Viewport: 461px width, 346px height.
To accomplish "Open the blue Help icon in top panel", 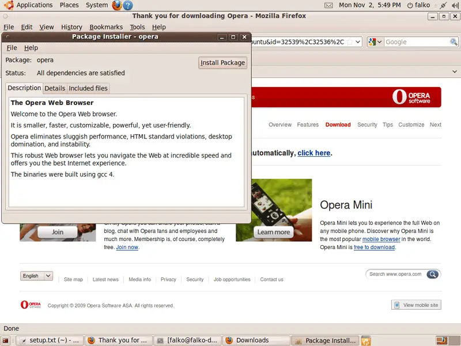I will point(128,5).
